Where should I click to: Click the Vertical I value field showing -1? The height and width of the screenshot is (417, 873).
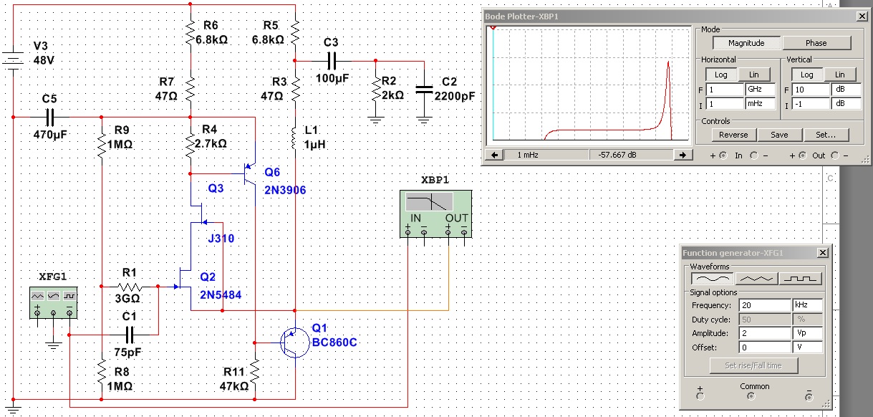click(x=811, y=104)
